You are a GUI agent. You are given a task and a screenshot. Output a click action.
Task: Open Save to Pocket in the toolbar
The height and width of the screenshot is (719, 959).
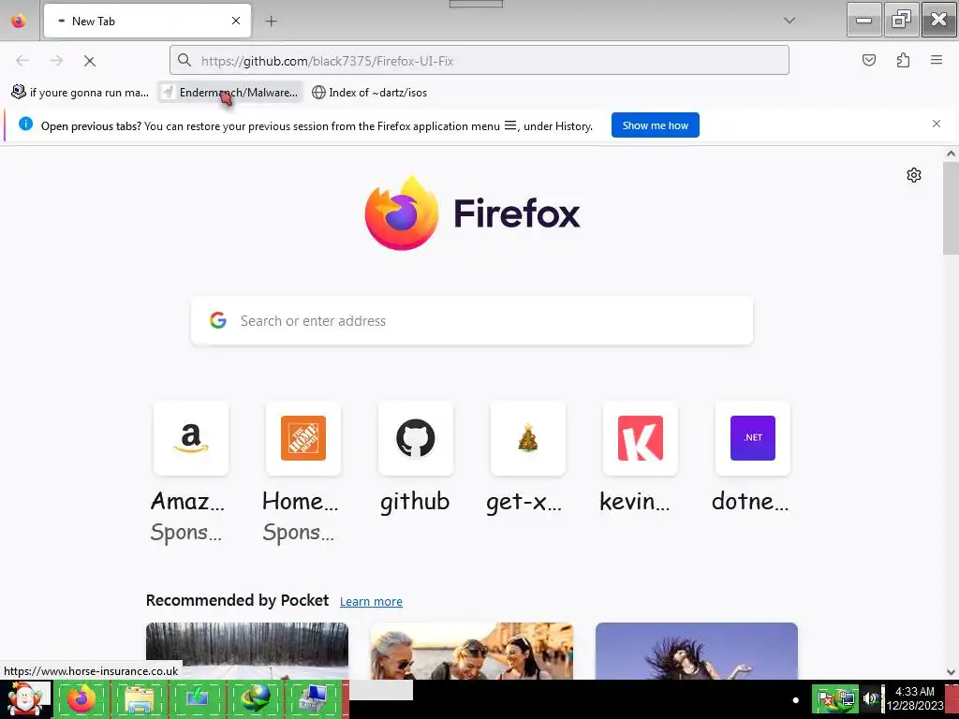point(868,60)
